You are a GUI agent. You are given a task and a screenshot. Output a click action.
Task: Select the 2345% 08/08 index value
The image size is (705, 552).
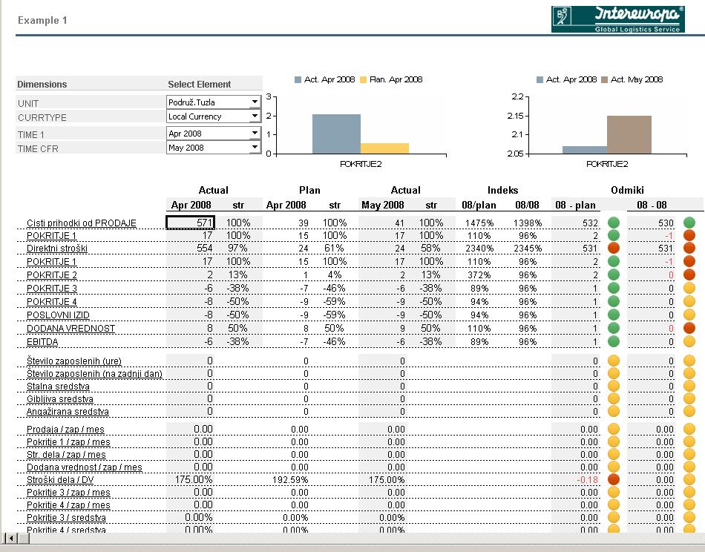[528, 248]
